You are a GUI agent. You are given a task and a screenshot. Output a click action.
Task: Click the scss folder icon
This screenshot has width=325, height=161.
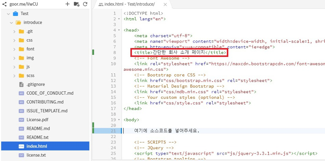[x=21, y=76]
